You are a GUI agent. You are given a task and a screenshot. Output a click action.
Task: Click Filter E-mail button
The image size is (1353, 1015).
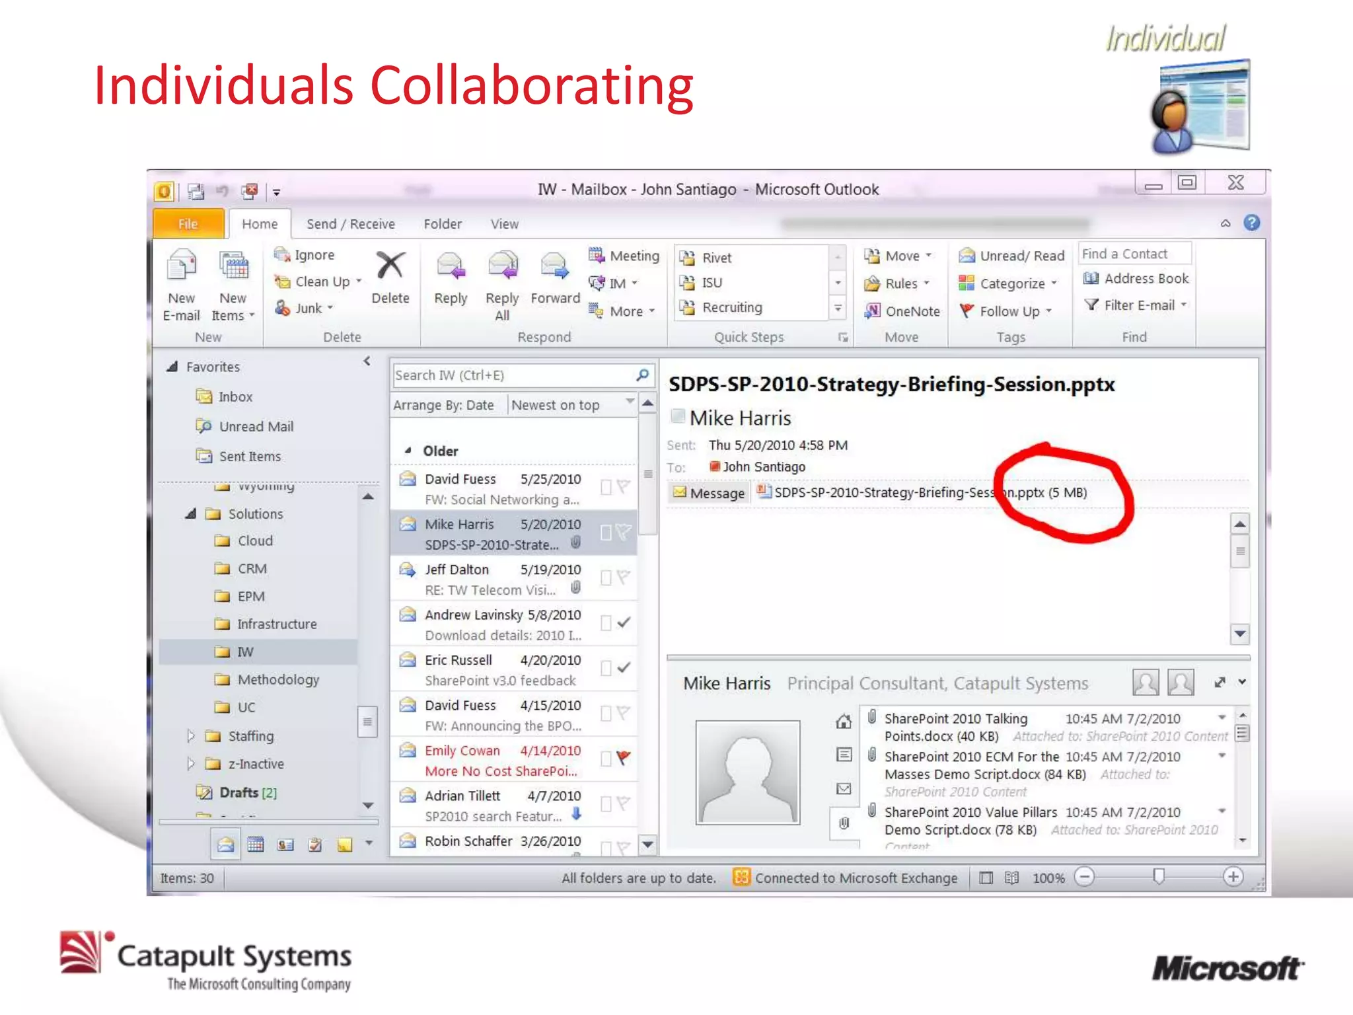(x=1136, y=305)
